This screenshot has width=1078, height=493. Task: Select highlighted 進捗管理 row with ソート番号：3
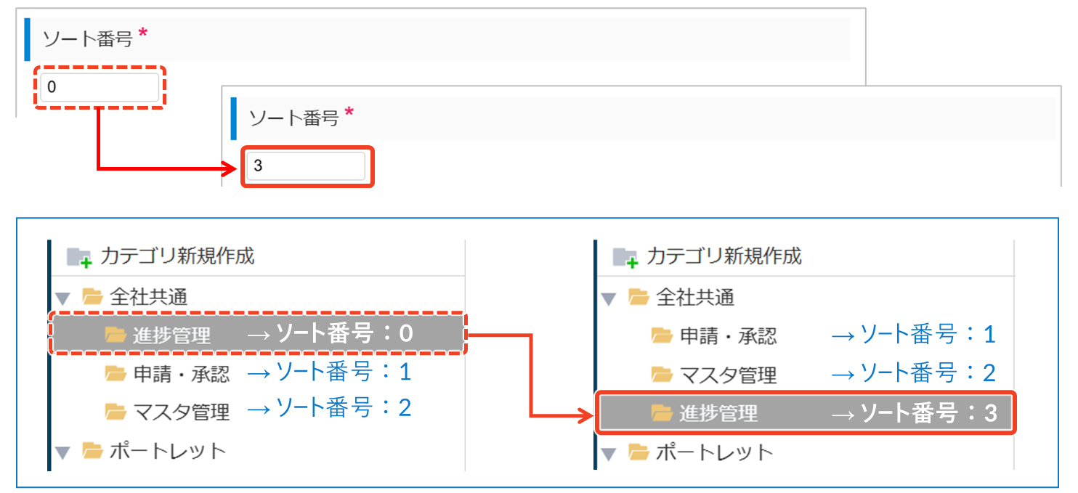pos(718,414)
